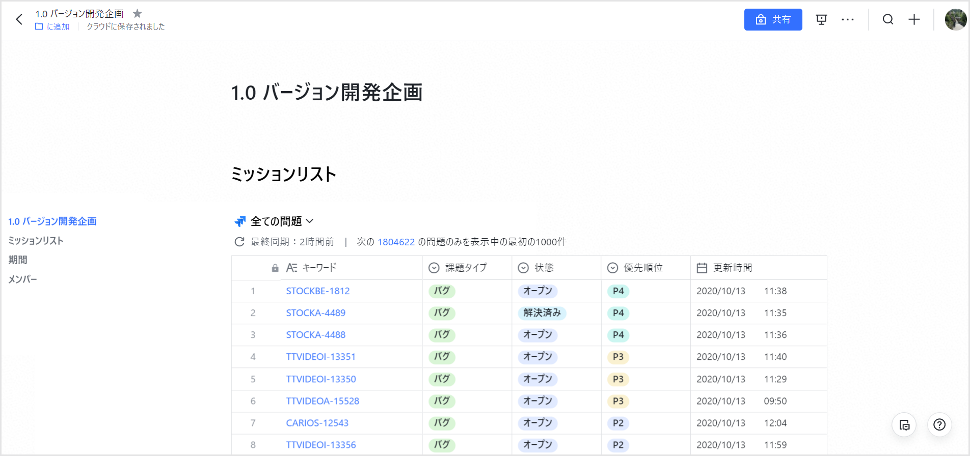Refresh the Jira sync status icon
The image size is (970, 456).
click(239, 242)
